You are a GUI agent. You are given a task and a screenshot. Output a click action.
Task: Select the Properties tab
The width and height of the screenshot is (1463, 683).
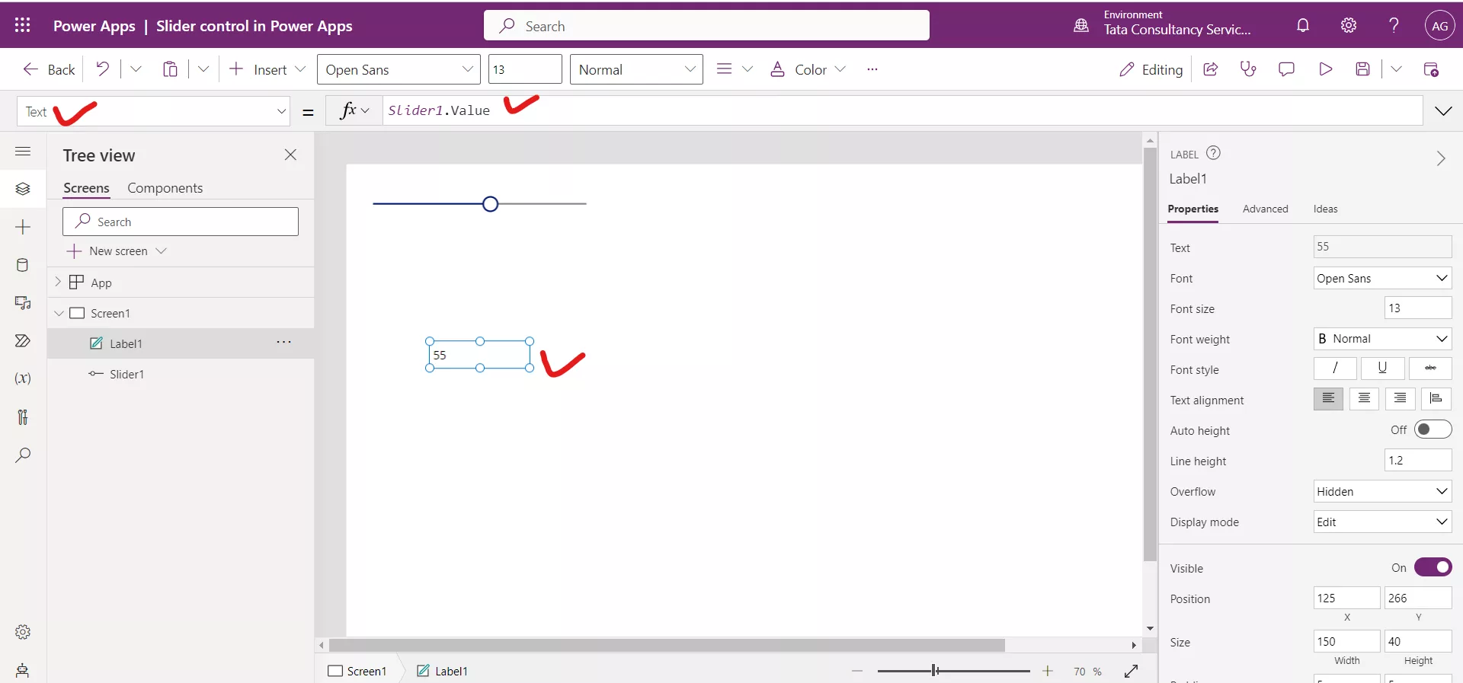click(1192, 209)
